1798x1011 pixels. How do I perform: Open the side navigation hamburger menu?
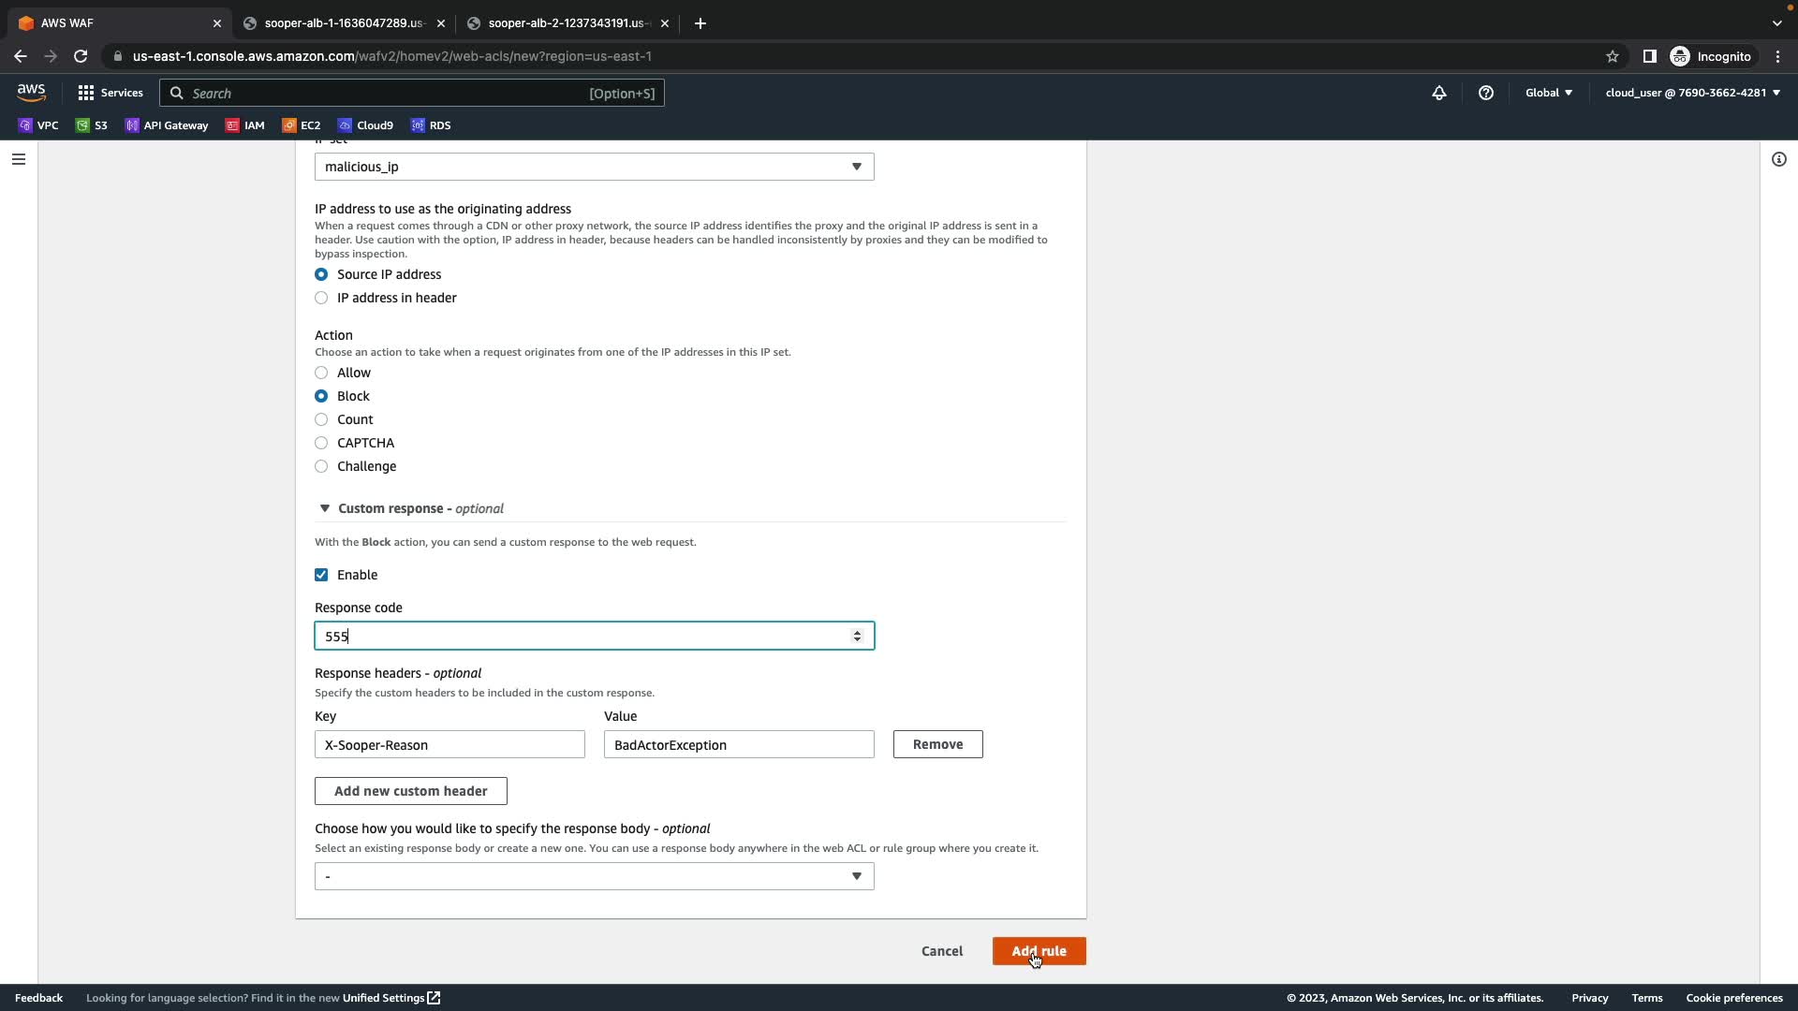18,159
